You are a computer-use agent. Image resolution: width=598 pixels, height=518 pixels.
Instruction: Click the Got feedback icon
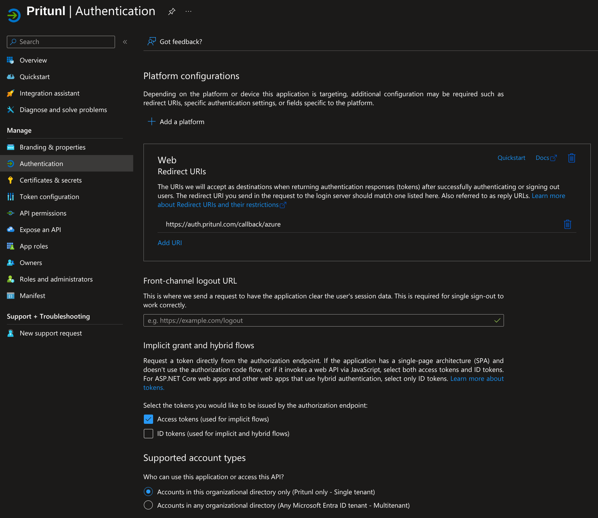[x=152, y=42]
